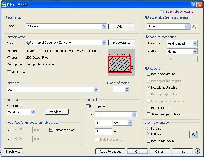Enable Plot stamp on checkbox
The image size is (204, 157).
(148, 107)
